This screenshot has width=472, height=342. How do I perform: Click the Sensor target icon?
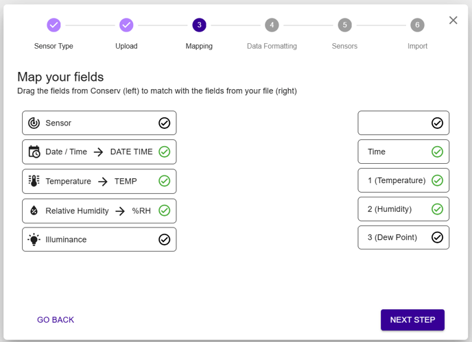tap(34, 123)
